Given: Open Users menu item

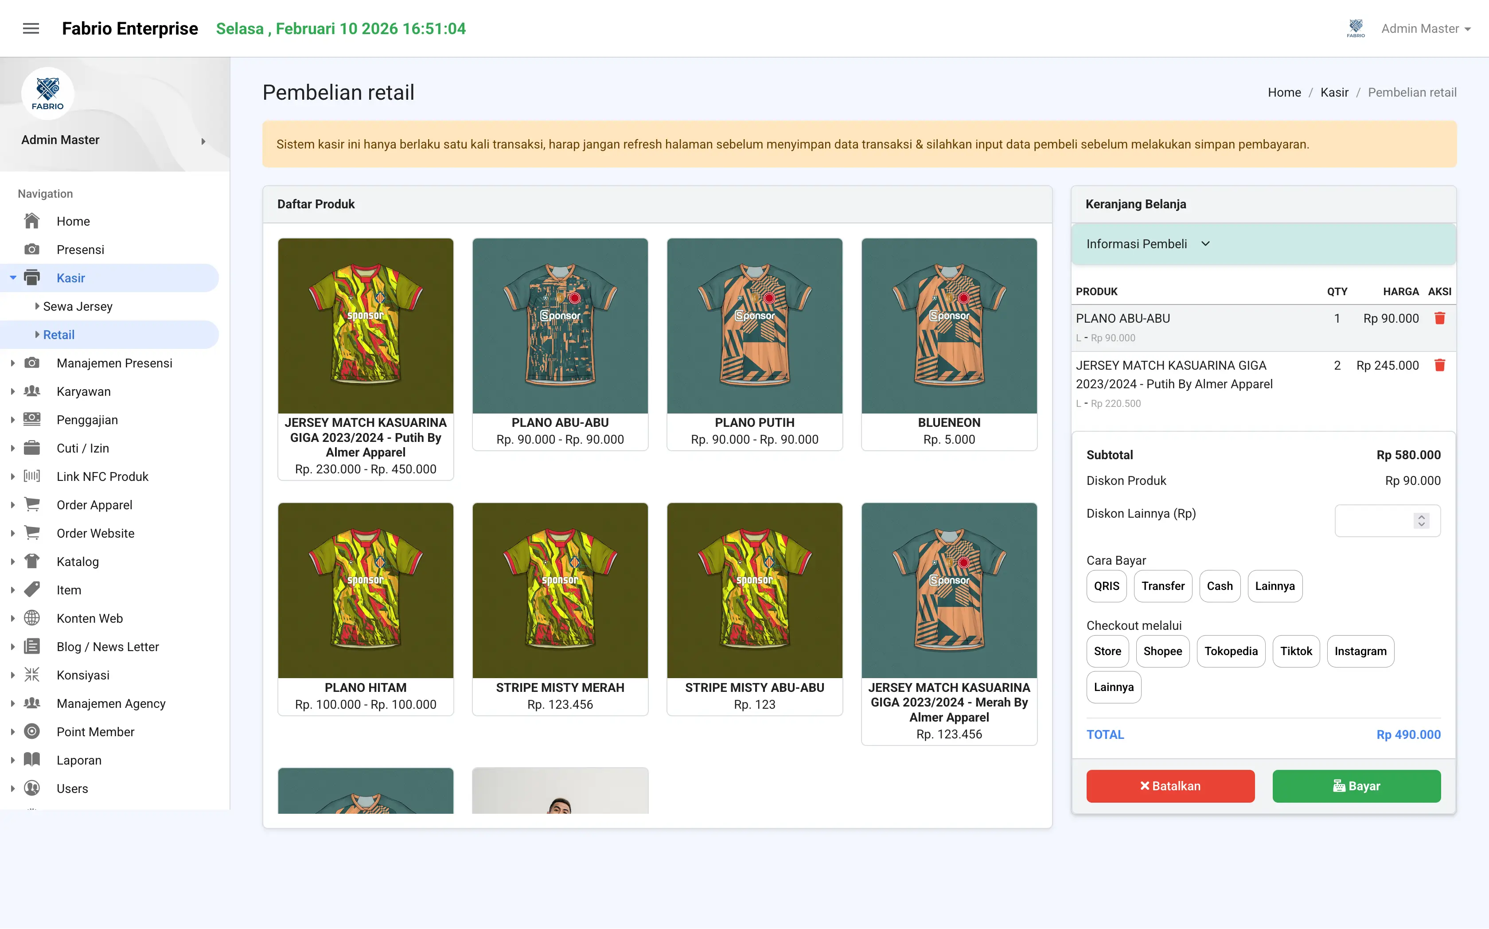Looking at the screenshot, I should coord(72,788).
